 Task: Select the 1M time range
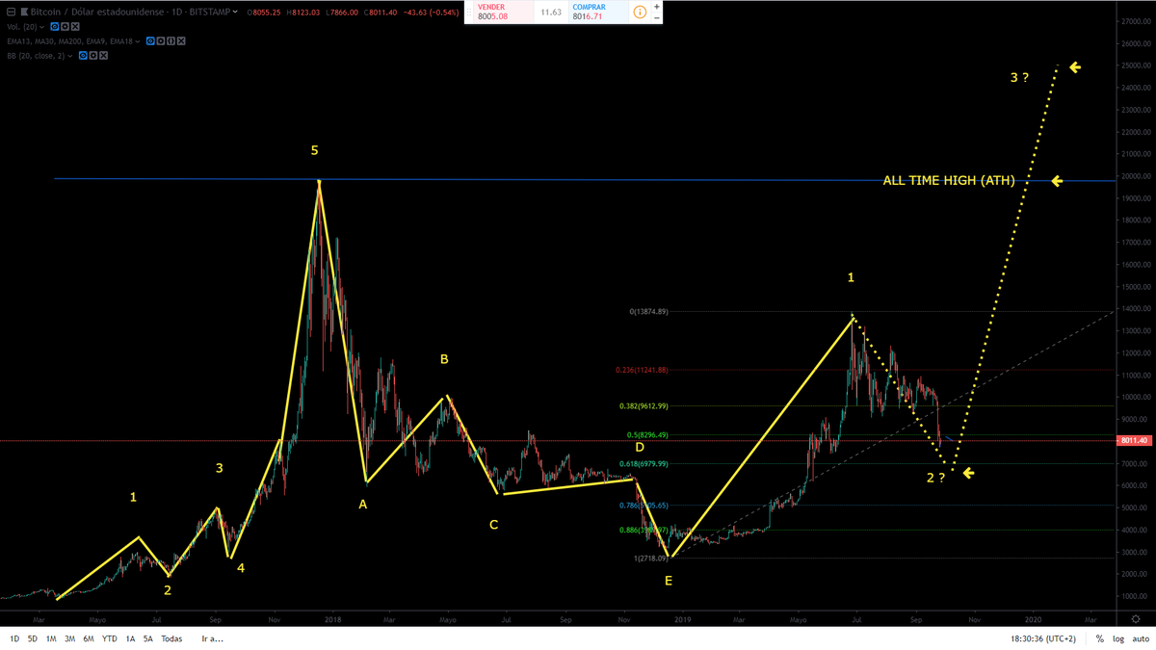click(50, 638)
